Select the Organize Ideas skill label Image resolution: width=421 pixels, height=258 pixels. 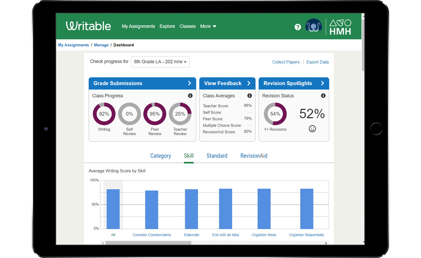coord(264,235)
